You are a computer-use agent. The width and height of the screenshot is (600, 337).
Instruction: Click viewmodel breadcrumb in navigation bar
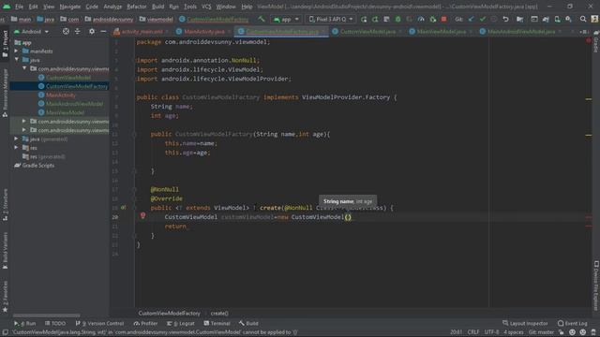pos(157,19)
